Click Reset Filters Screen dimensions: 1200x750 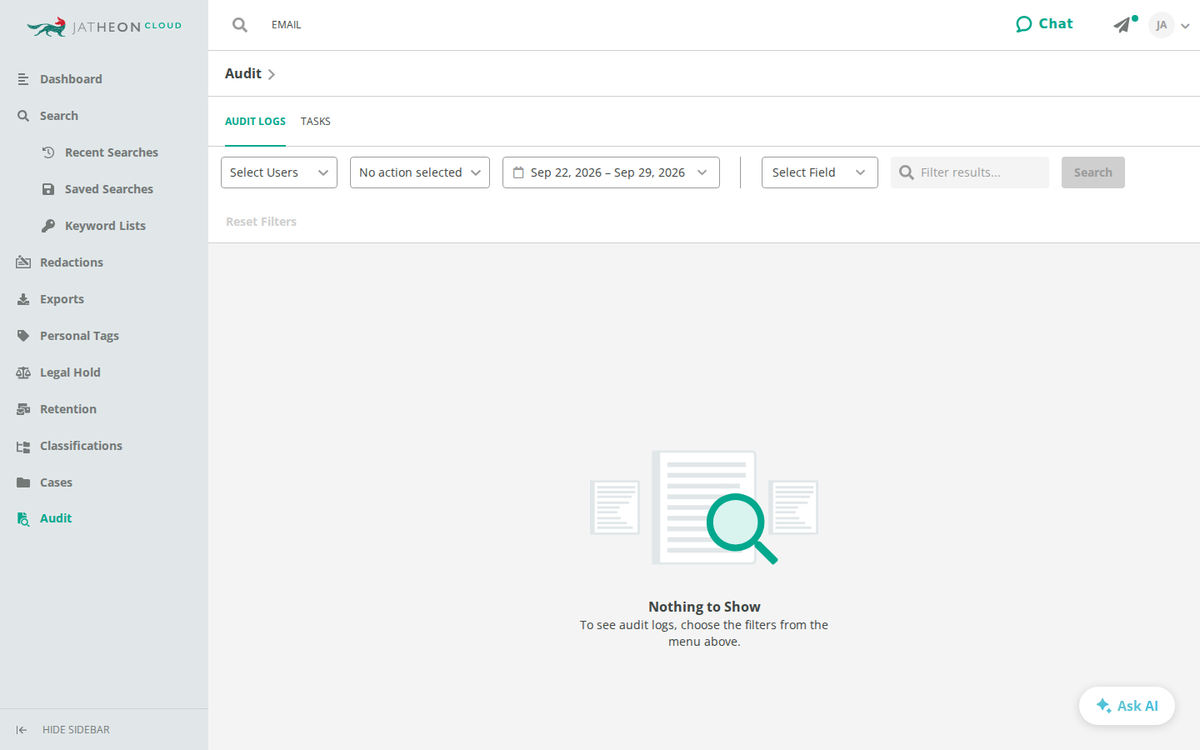point(261,222)
